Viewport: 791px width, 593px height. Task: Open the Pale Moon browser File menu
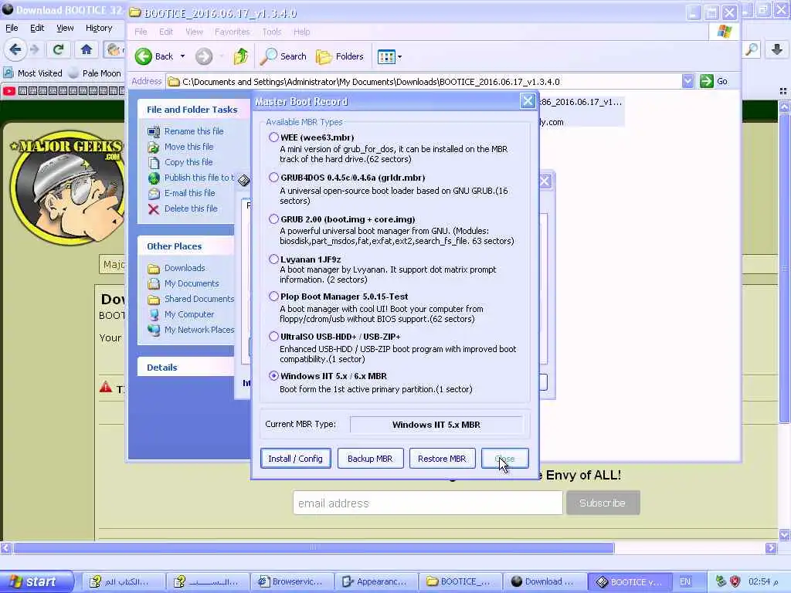[12, 28]
